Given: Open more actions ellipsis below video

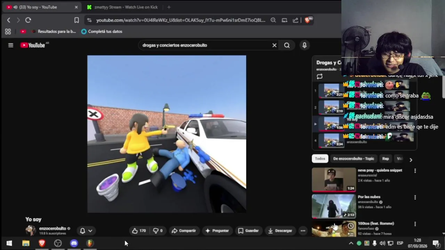Looking at the screenshot, I should click(x=303, y=231).
